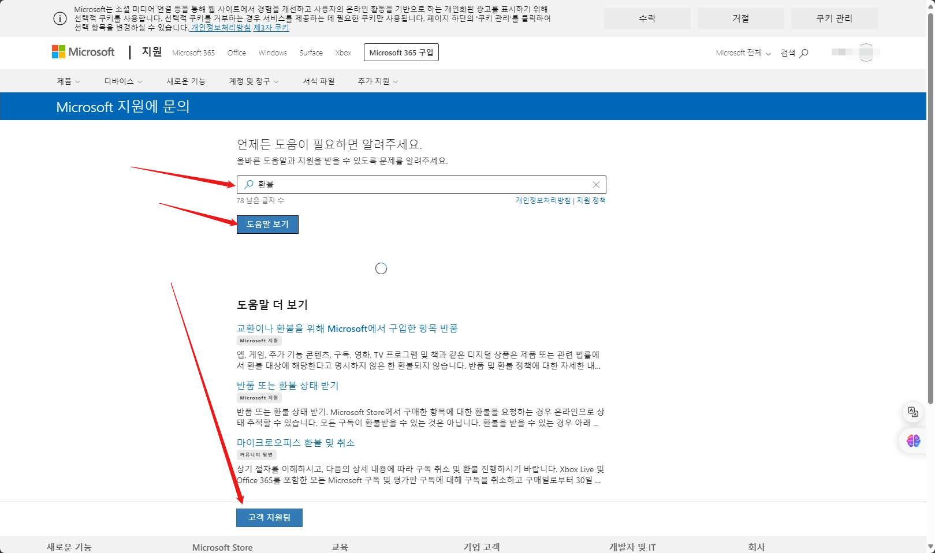The image size is (935, 553).
Task: Go to Xbox in top nav
Action: pos(343,53)
